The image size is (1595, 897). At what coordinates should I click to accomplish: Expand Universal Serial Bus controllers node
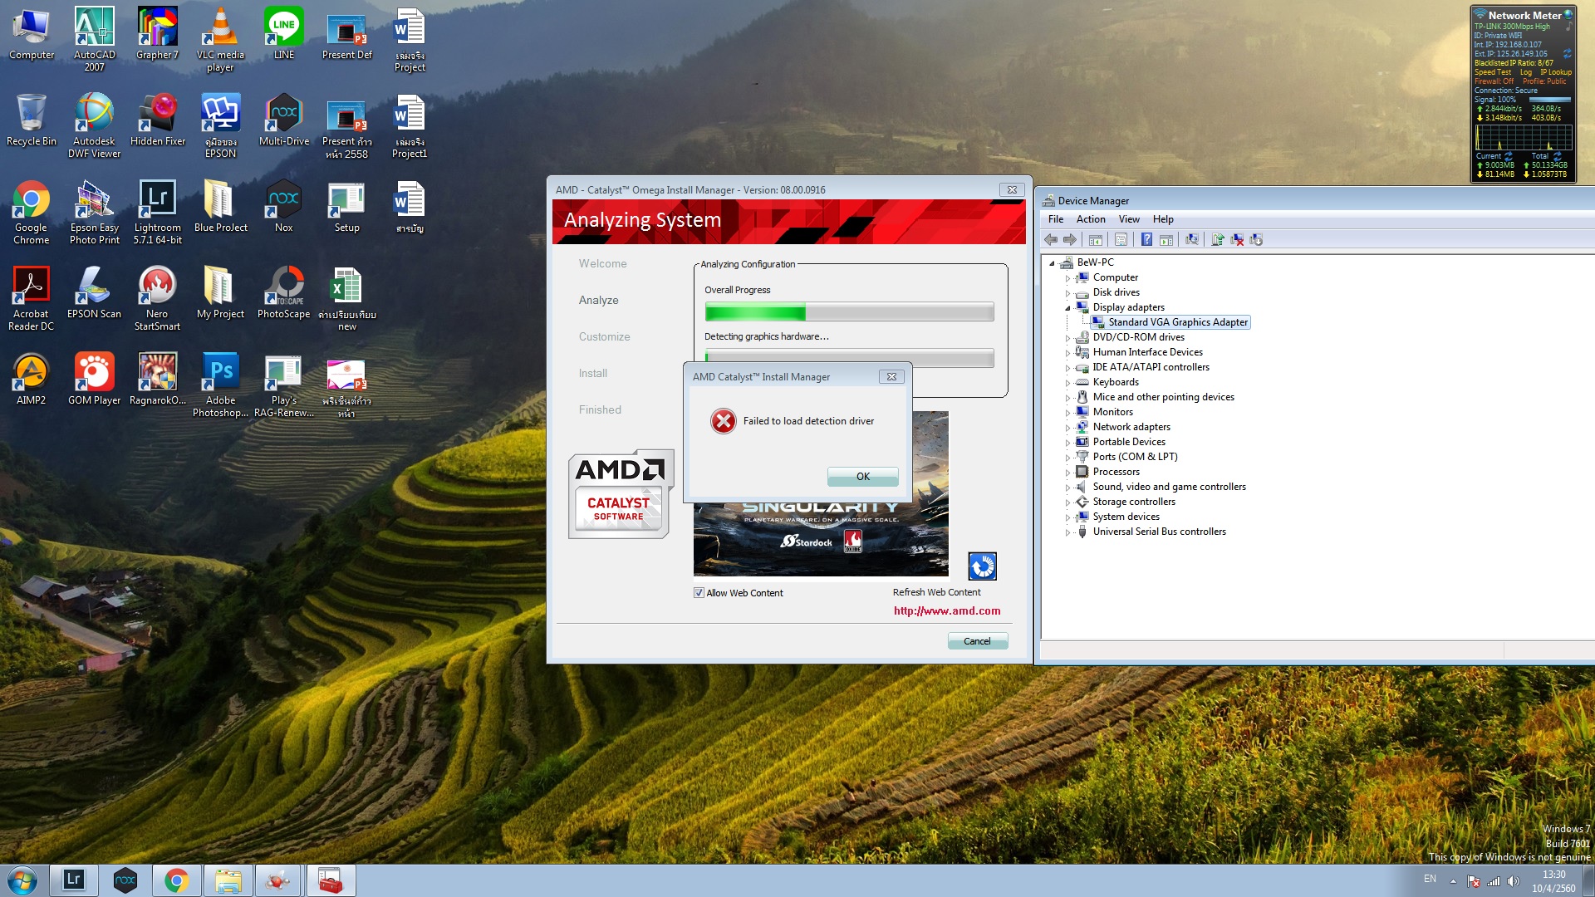click(1067, 532)
